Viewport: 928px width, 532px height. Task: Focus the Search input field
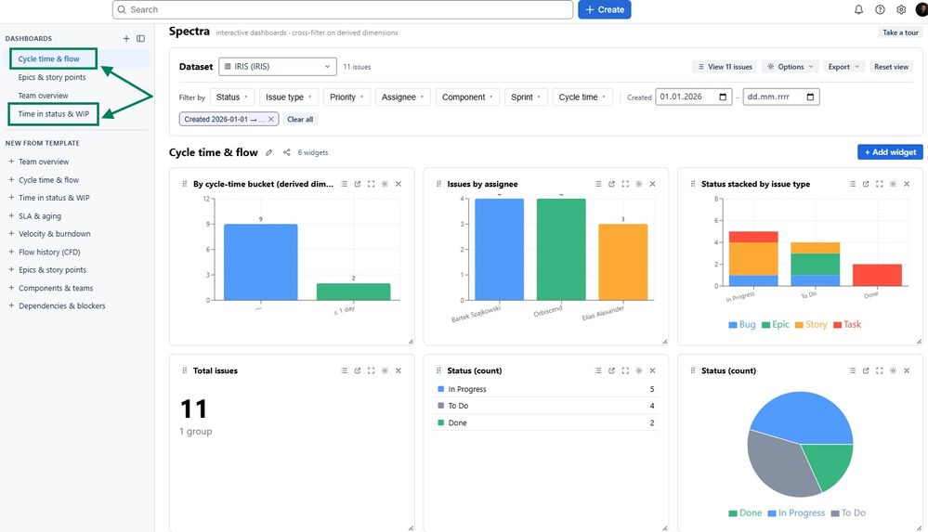pyautogui.click(x=343, y=9)
